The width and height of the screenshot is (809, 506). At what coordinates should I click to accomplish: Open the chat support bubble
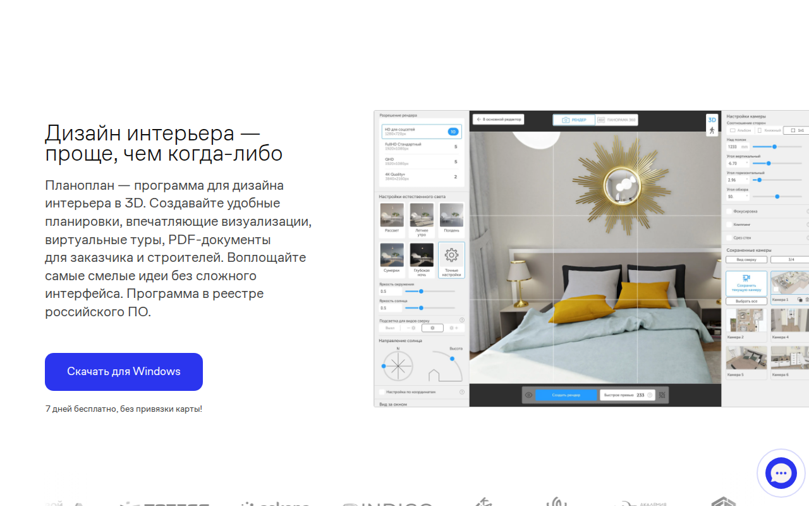pyautogui.click(x=781, y=472)
